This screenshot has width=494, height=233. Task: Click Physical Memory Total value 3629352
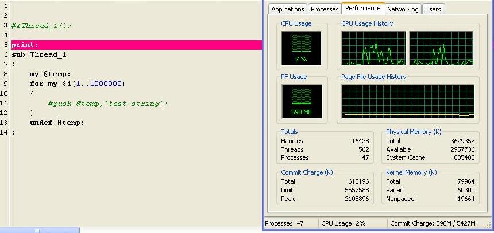(462, 141)
